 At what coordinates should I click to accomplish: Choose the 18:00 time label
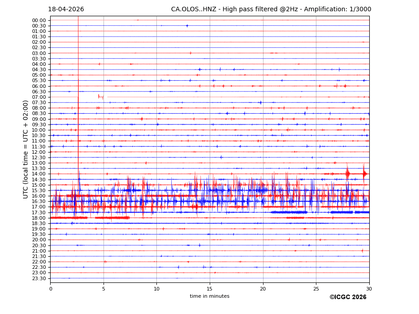click(x=39, y=218)
